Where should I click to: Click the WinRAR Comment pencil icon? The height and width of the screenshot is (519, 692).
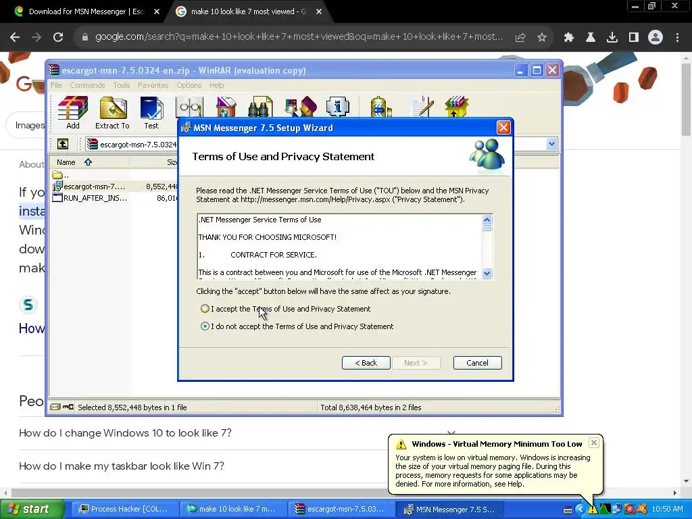click(422, 107)
